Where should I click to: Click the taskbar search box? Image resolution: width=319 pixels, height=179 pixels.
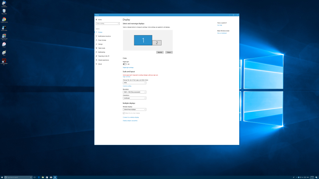click(x=18, y=177)
